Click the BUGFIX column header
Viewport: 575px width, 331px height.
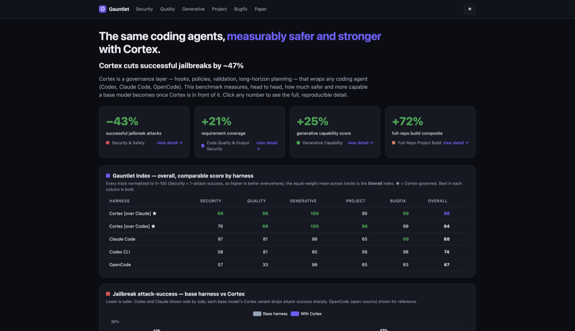click(x=399, y=201)
